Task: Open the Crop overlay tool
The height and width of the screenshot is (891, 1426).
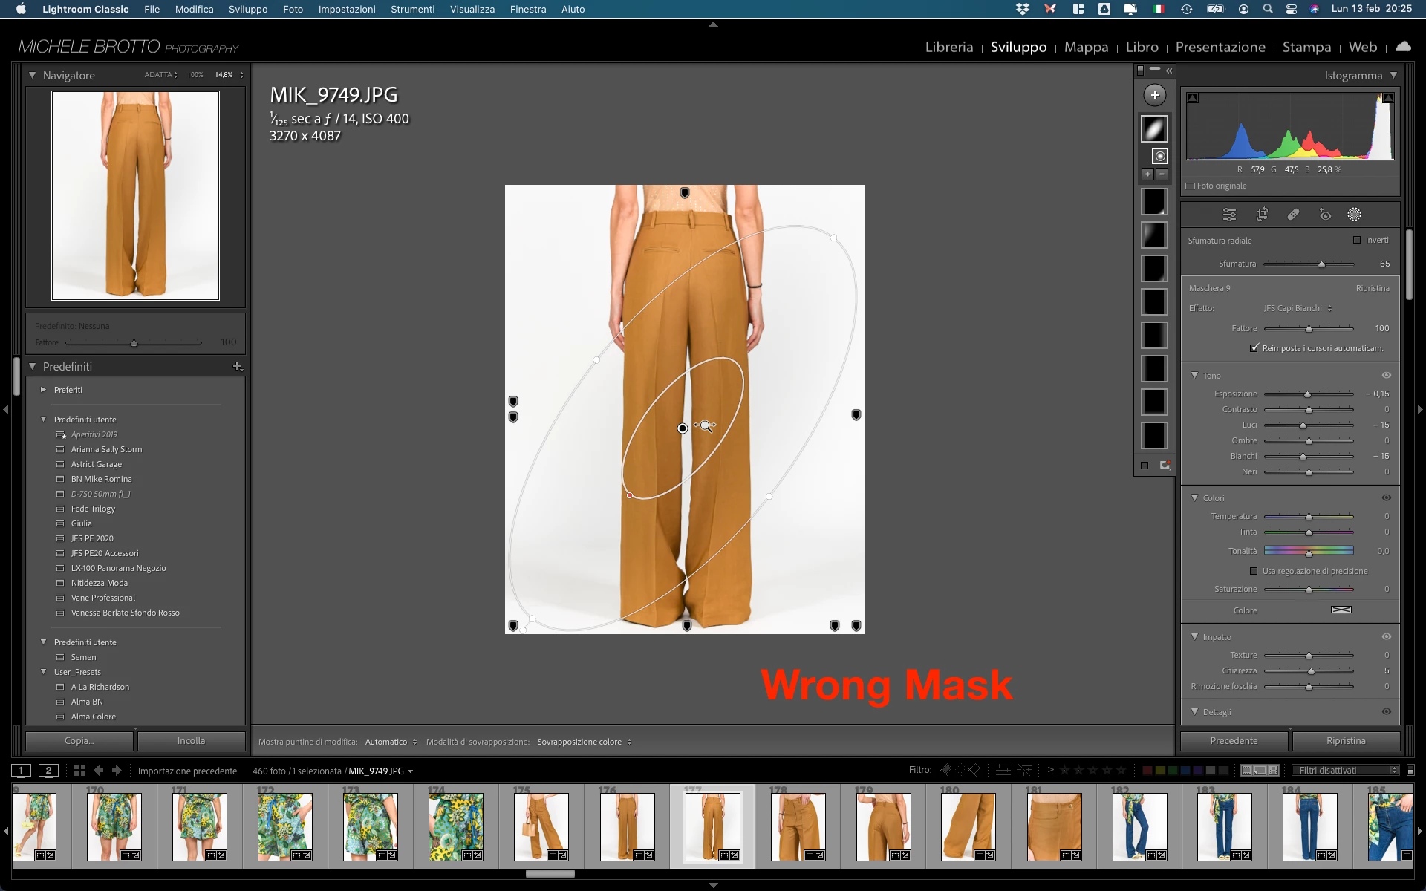Action: tap(1262, 215)
